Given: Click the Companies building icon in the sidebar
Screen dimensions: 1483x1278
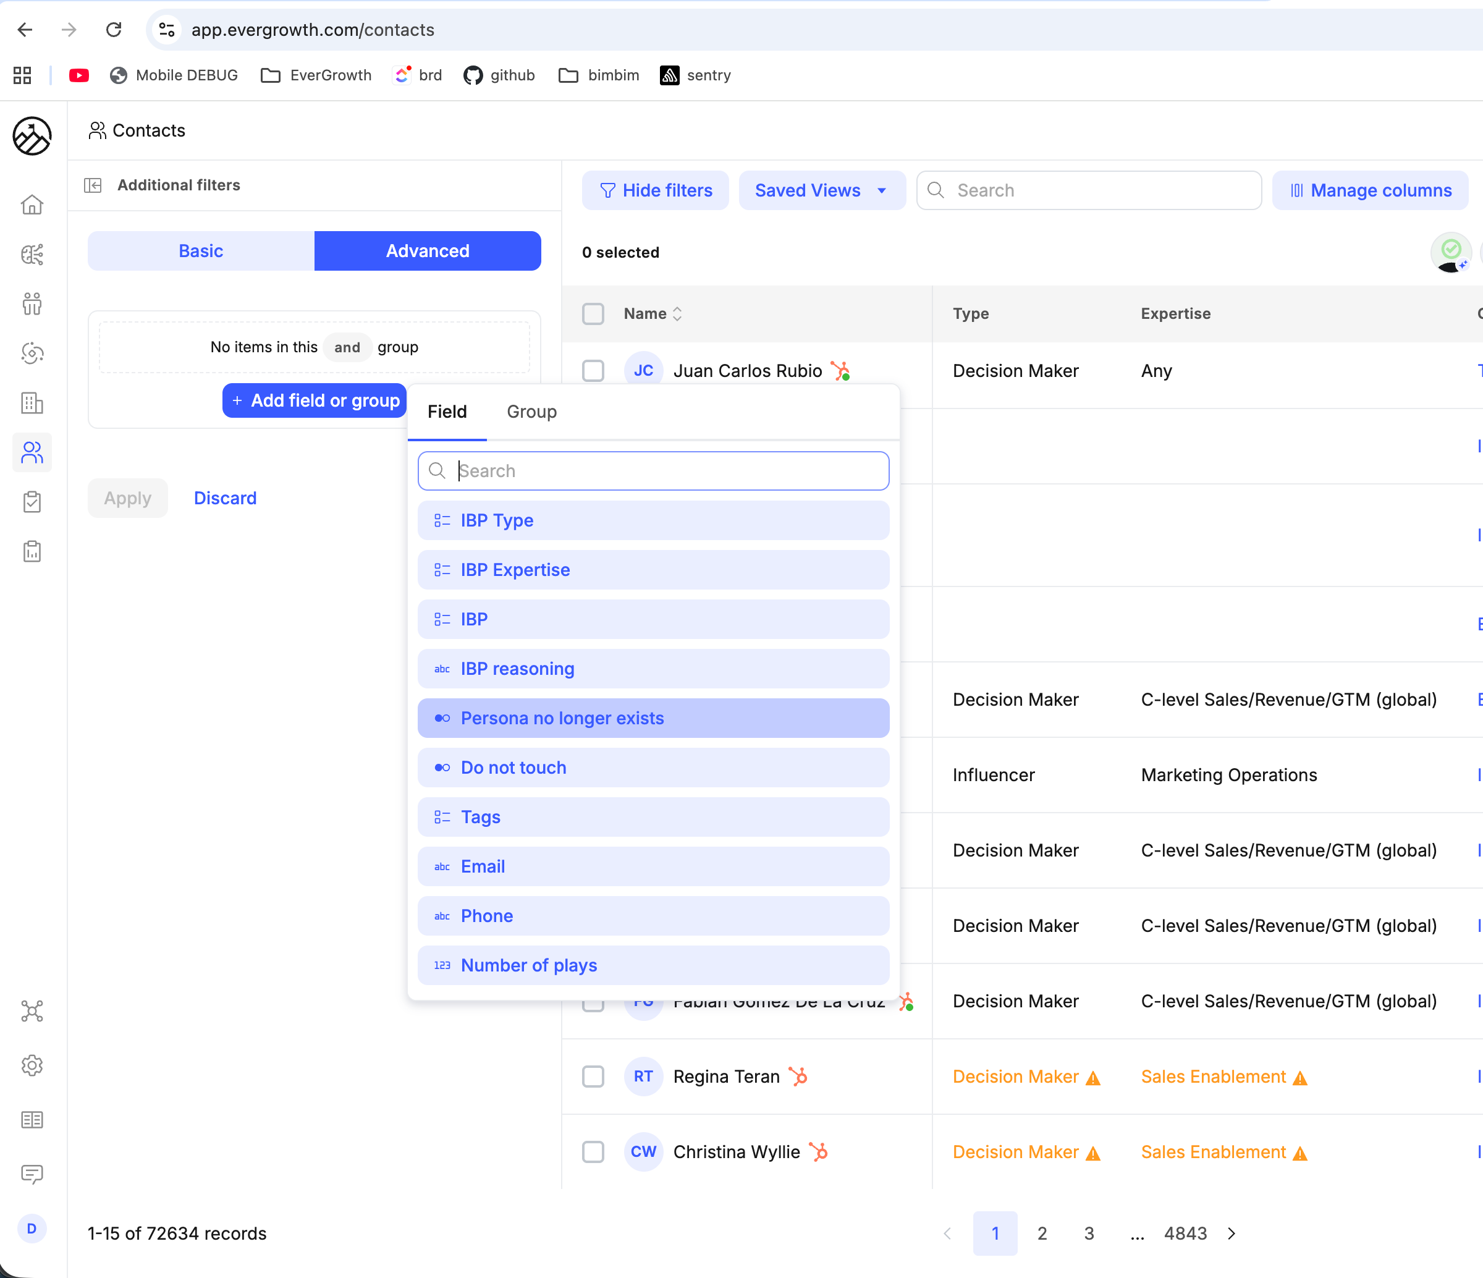Looking at the screenshot, I should click(x=32, y=403).
